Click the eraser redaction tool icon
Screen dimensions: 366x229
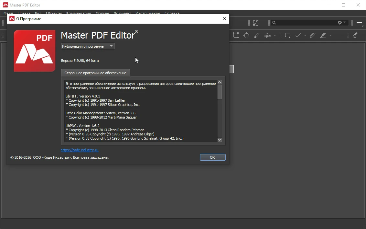point(355,35)
